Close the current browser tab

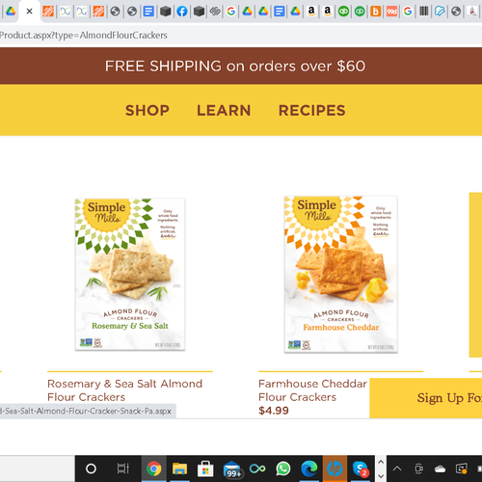29,12
